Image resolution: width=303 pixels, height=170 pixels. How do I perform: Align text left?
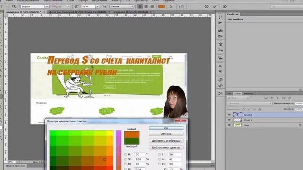140,7
